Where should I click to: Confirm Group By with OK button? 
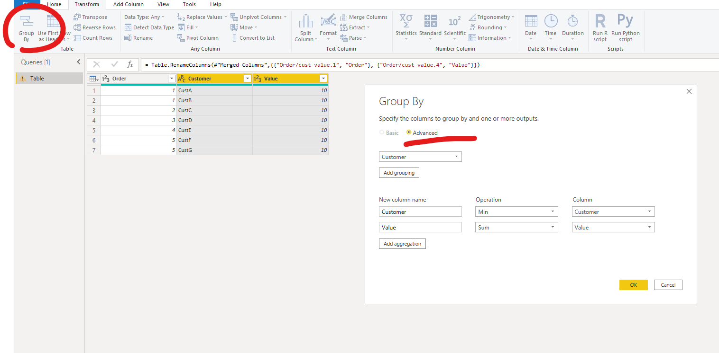[634, 285]
